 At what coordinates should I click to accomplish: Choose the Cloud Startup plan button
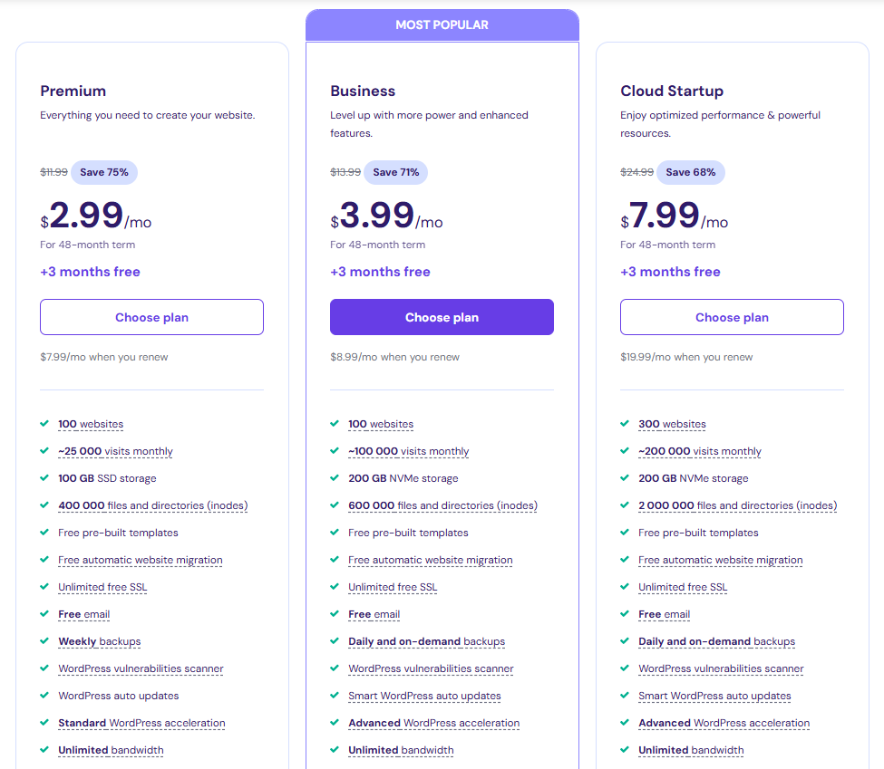coord(732,317)
